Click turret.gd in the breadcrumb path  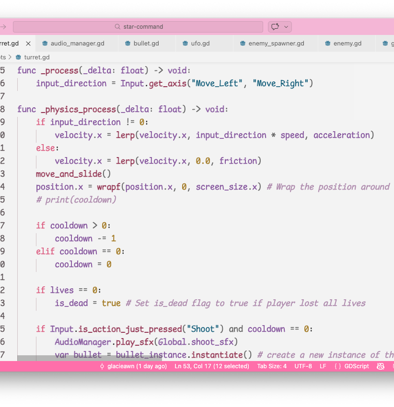pyautogui.click(x=37, y=57)
